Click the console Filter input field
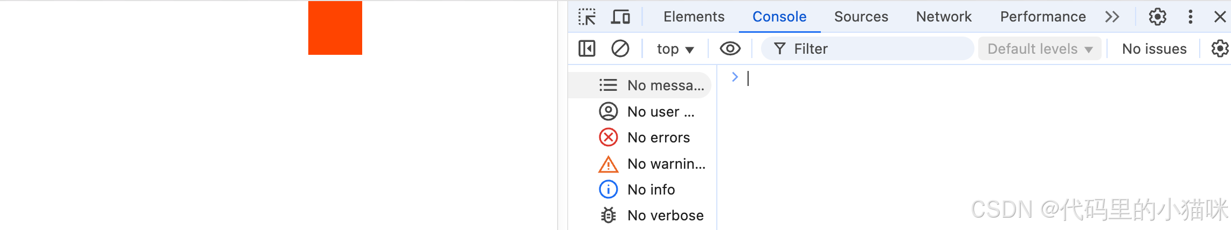The width and height of the screenshot is (1231, 230). point(867,49)
